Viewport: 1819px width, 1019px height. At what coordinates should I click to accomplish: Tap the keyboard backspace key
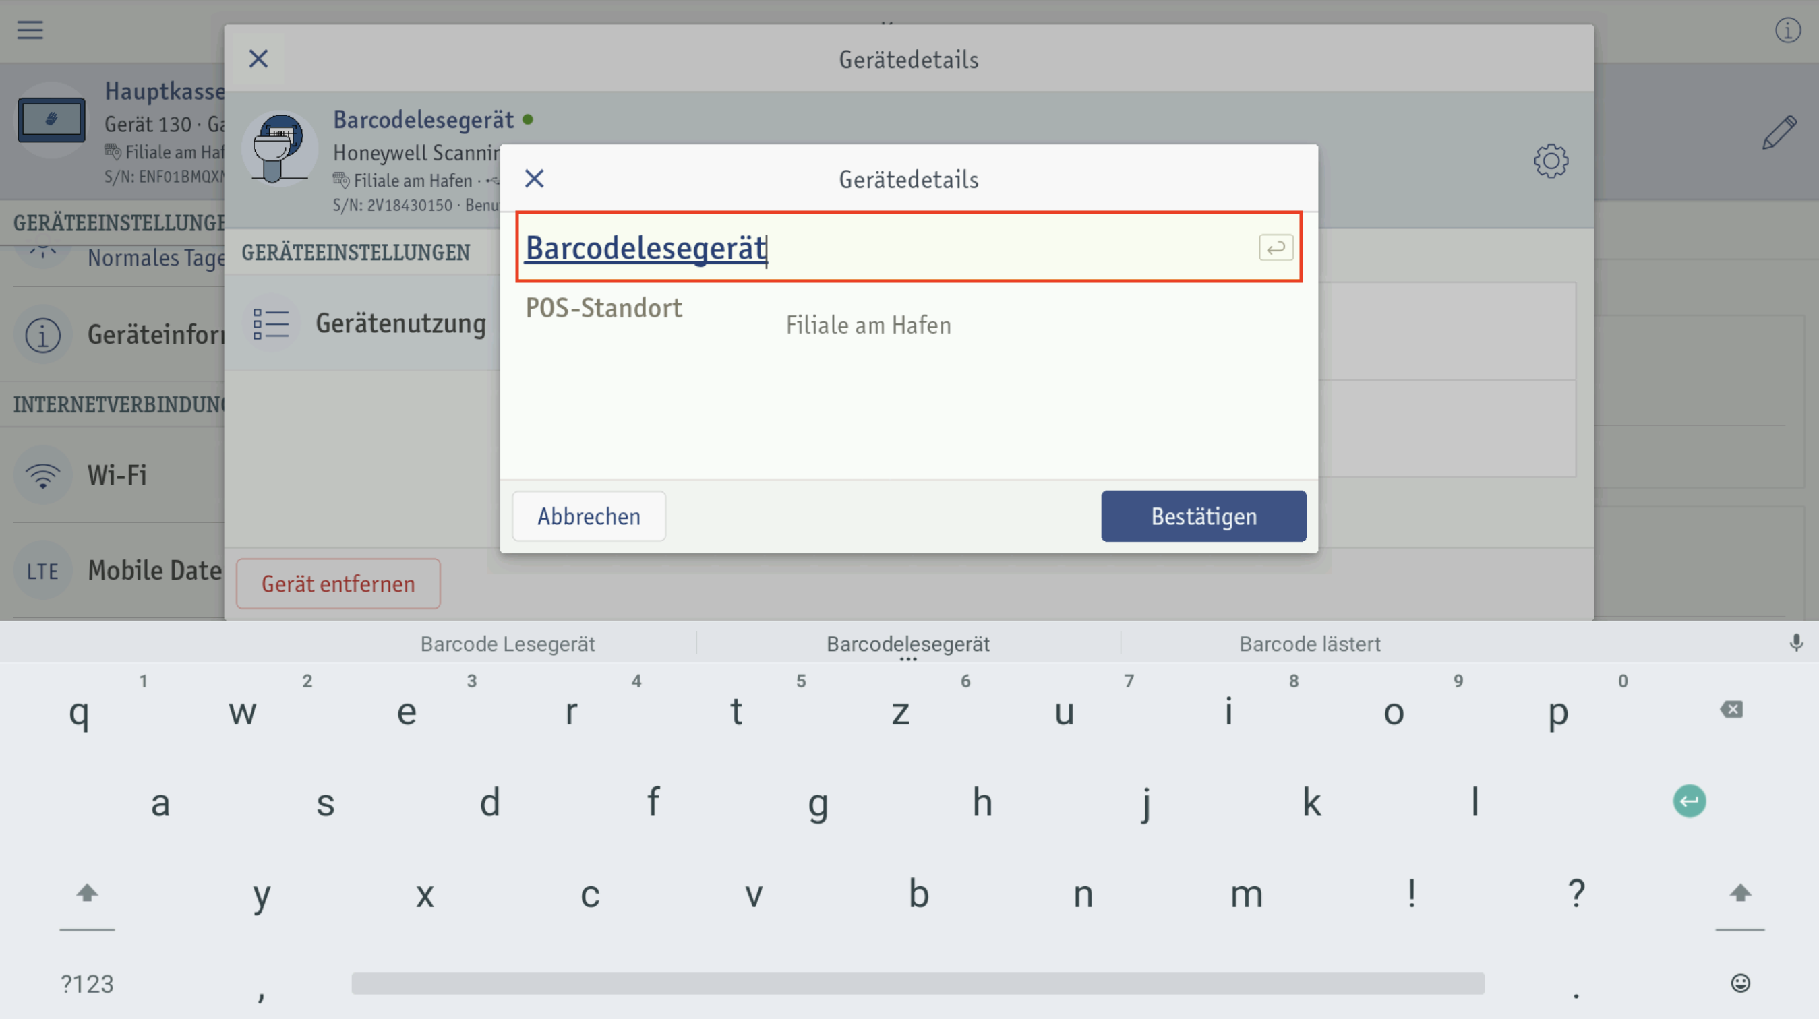point(1731,709)
